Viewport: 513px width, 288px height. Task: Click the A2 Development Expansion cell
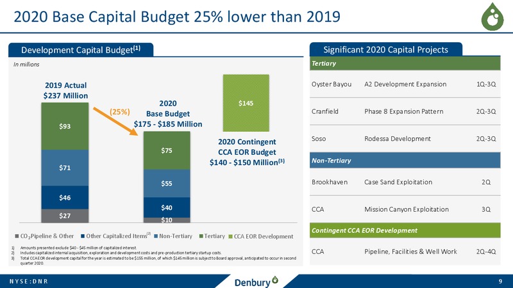(x=405, y=84)
